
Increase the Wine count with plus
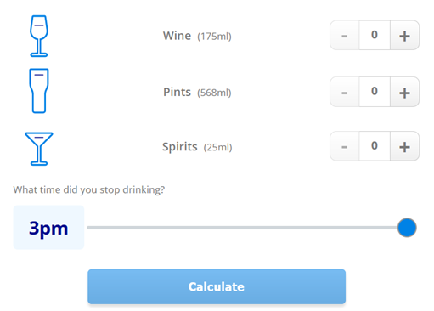click(x=404, y=36)
